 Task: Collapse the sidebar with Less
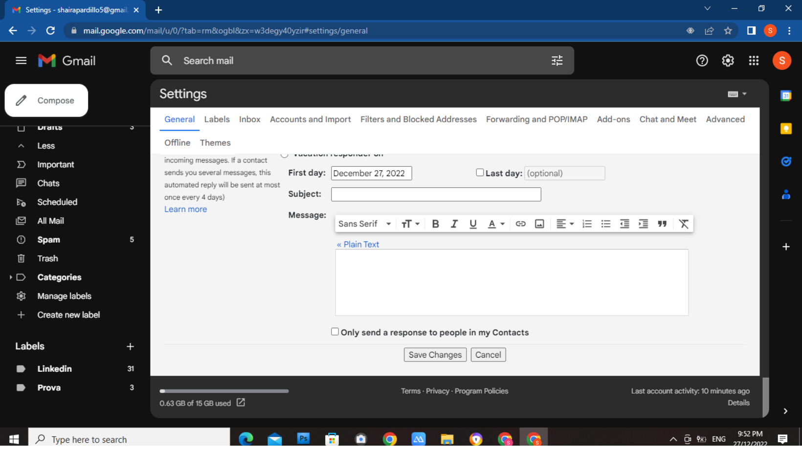[x=46, y=146]
